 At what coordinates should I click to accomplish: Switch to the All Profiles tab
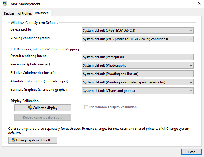point(25,13)
